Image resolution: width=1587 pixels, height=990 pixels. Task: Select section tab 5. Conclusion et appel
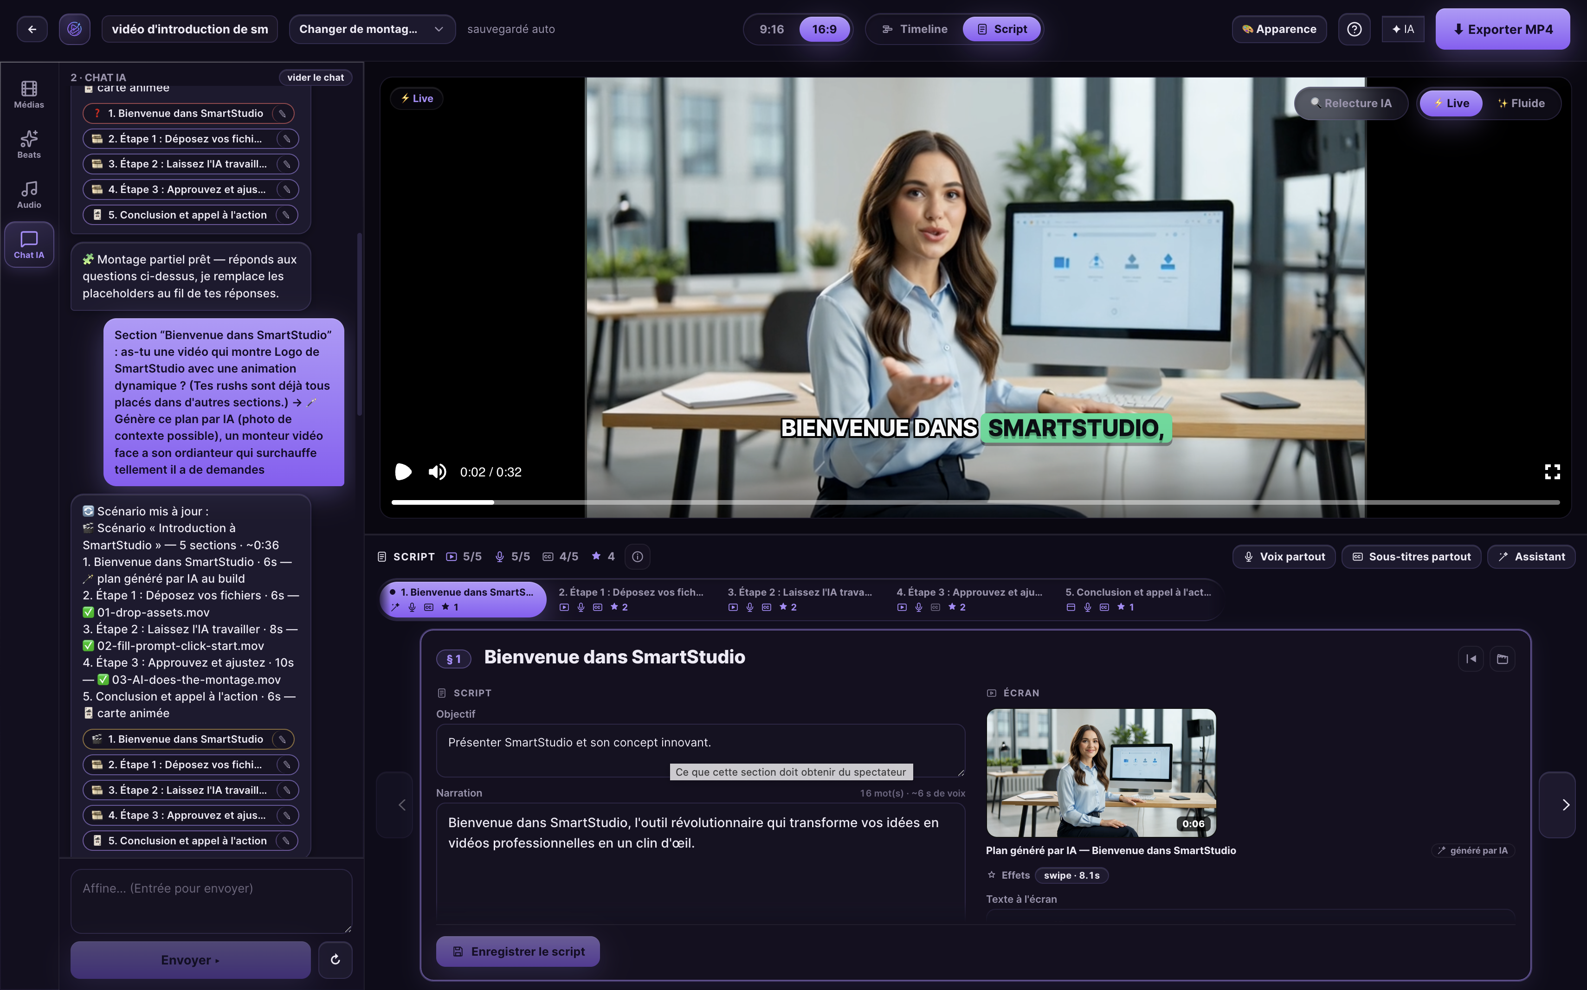click(x=1138, y=599)
